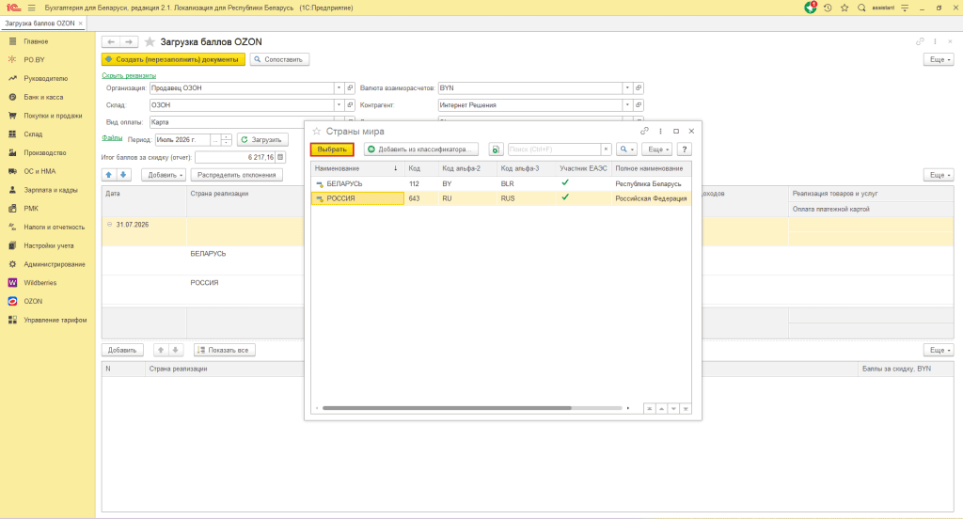Jump to list end icon in dialog
Viewport: 963px width, 519px height.
tap(686, 408)
